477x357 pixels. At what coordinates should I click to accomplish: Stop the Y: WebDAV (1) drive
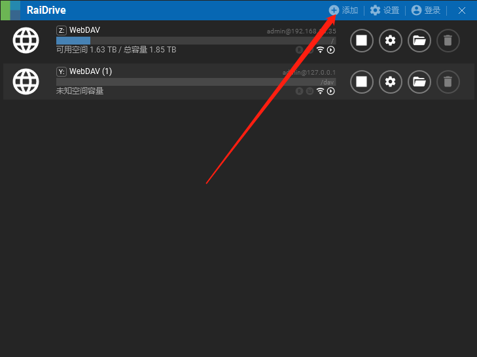point(361,82)
